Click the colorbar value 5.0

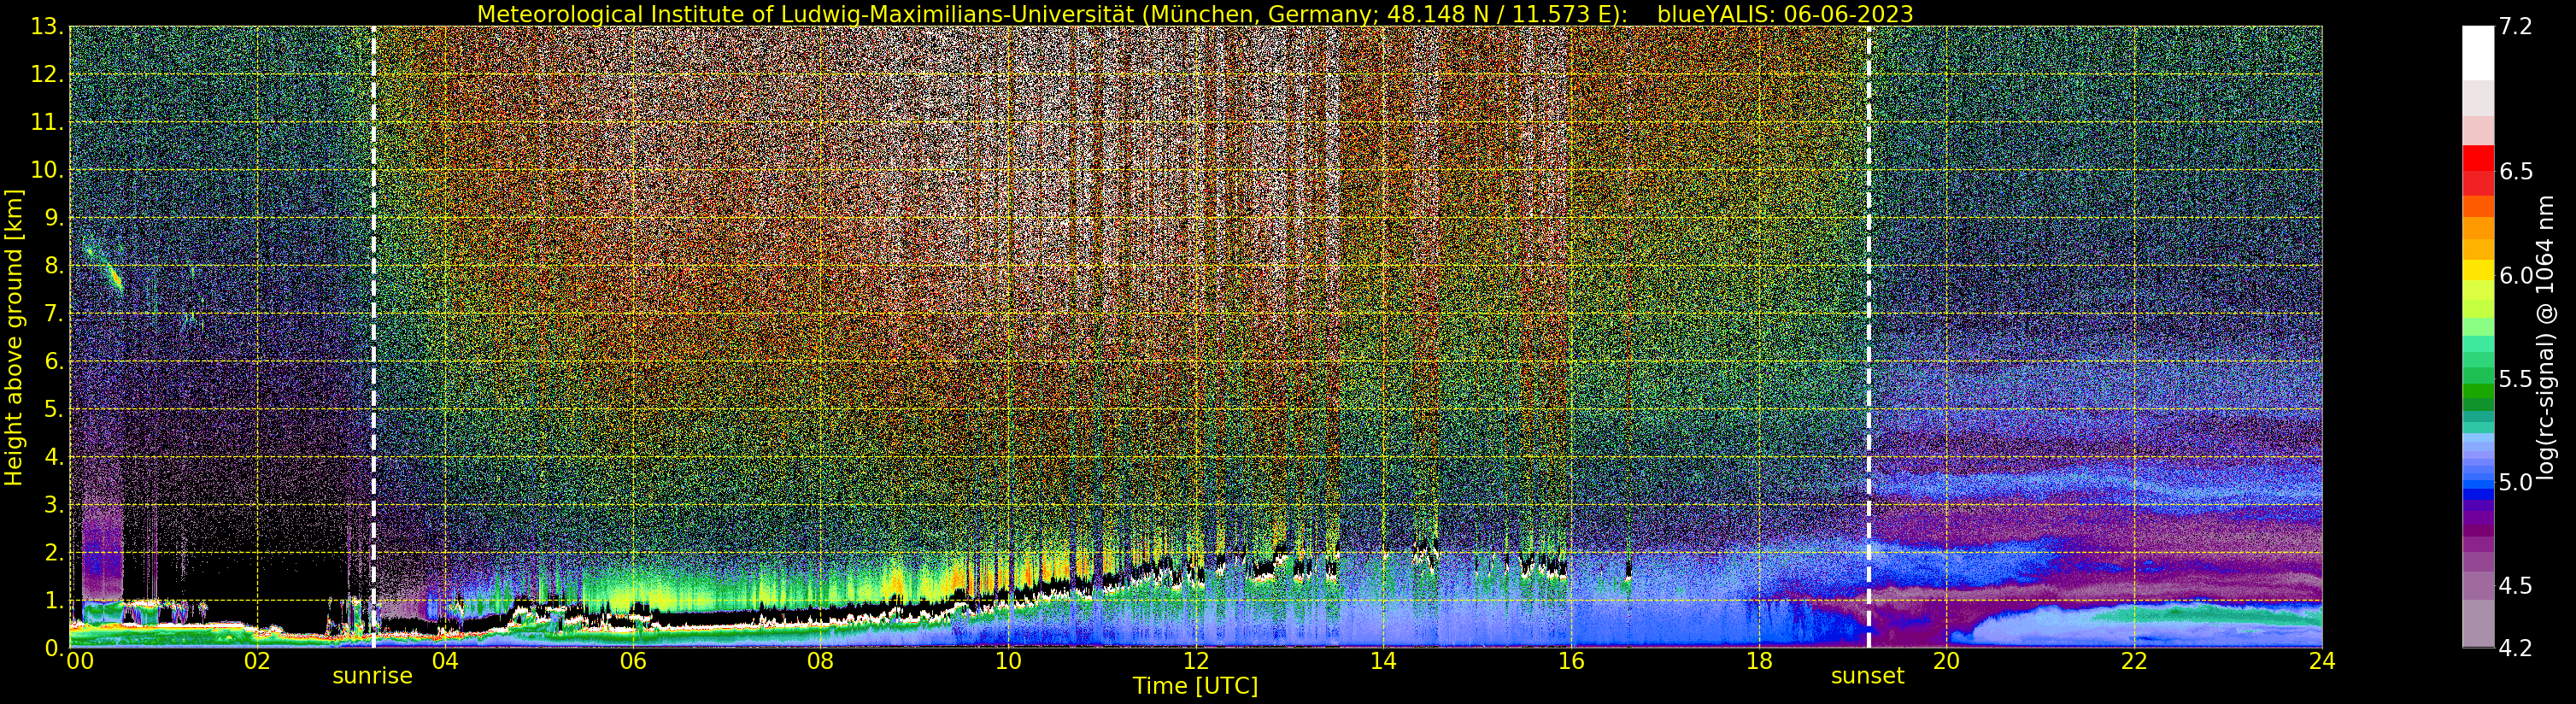tap(2516, 482)
